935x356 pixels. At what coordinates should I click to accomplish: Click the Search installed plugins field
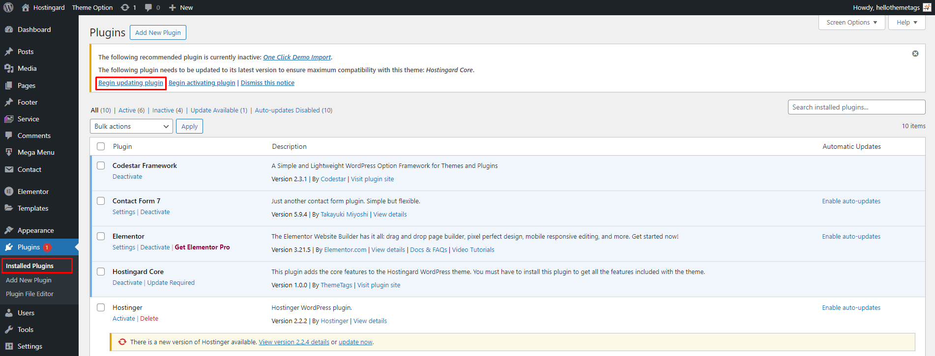click(x=856, y=107)
